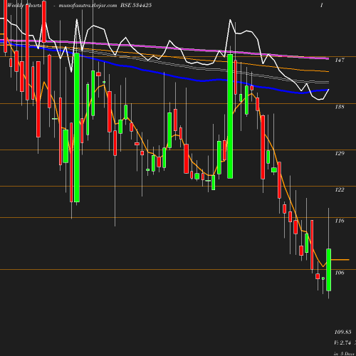Click the 'Weekly Charts' title text

pyautogui.click(x=24, y=5)
